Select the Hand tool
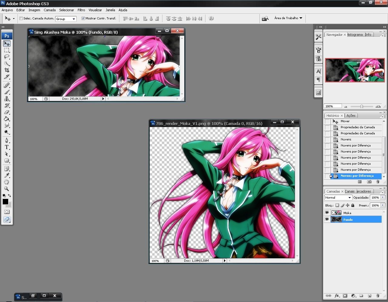The height and width of the screenshot is (302, 388). 7,182
